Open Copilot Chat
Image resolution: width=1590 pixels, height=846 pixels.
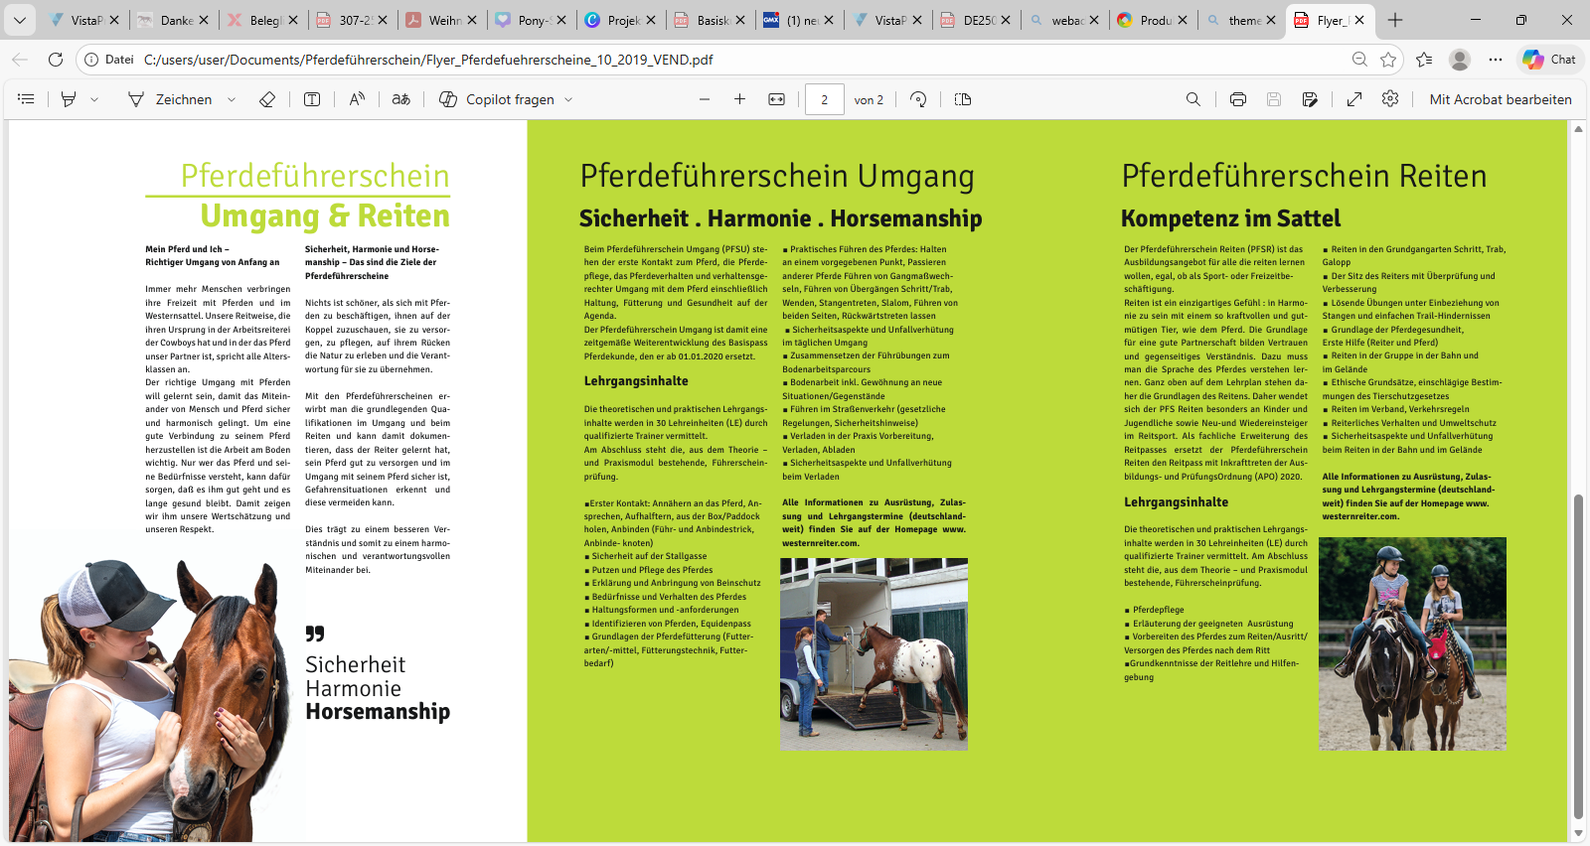(1550, 60)
